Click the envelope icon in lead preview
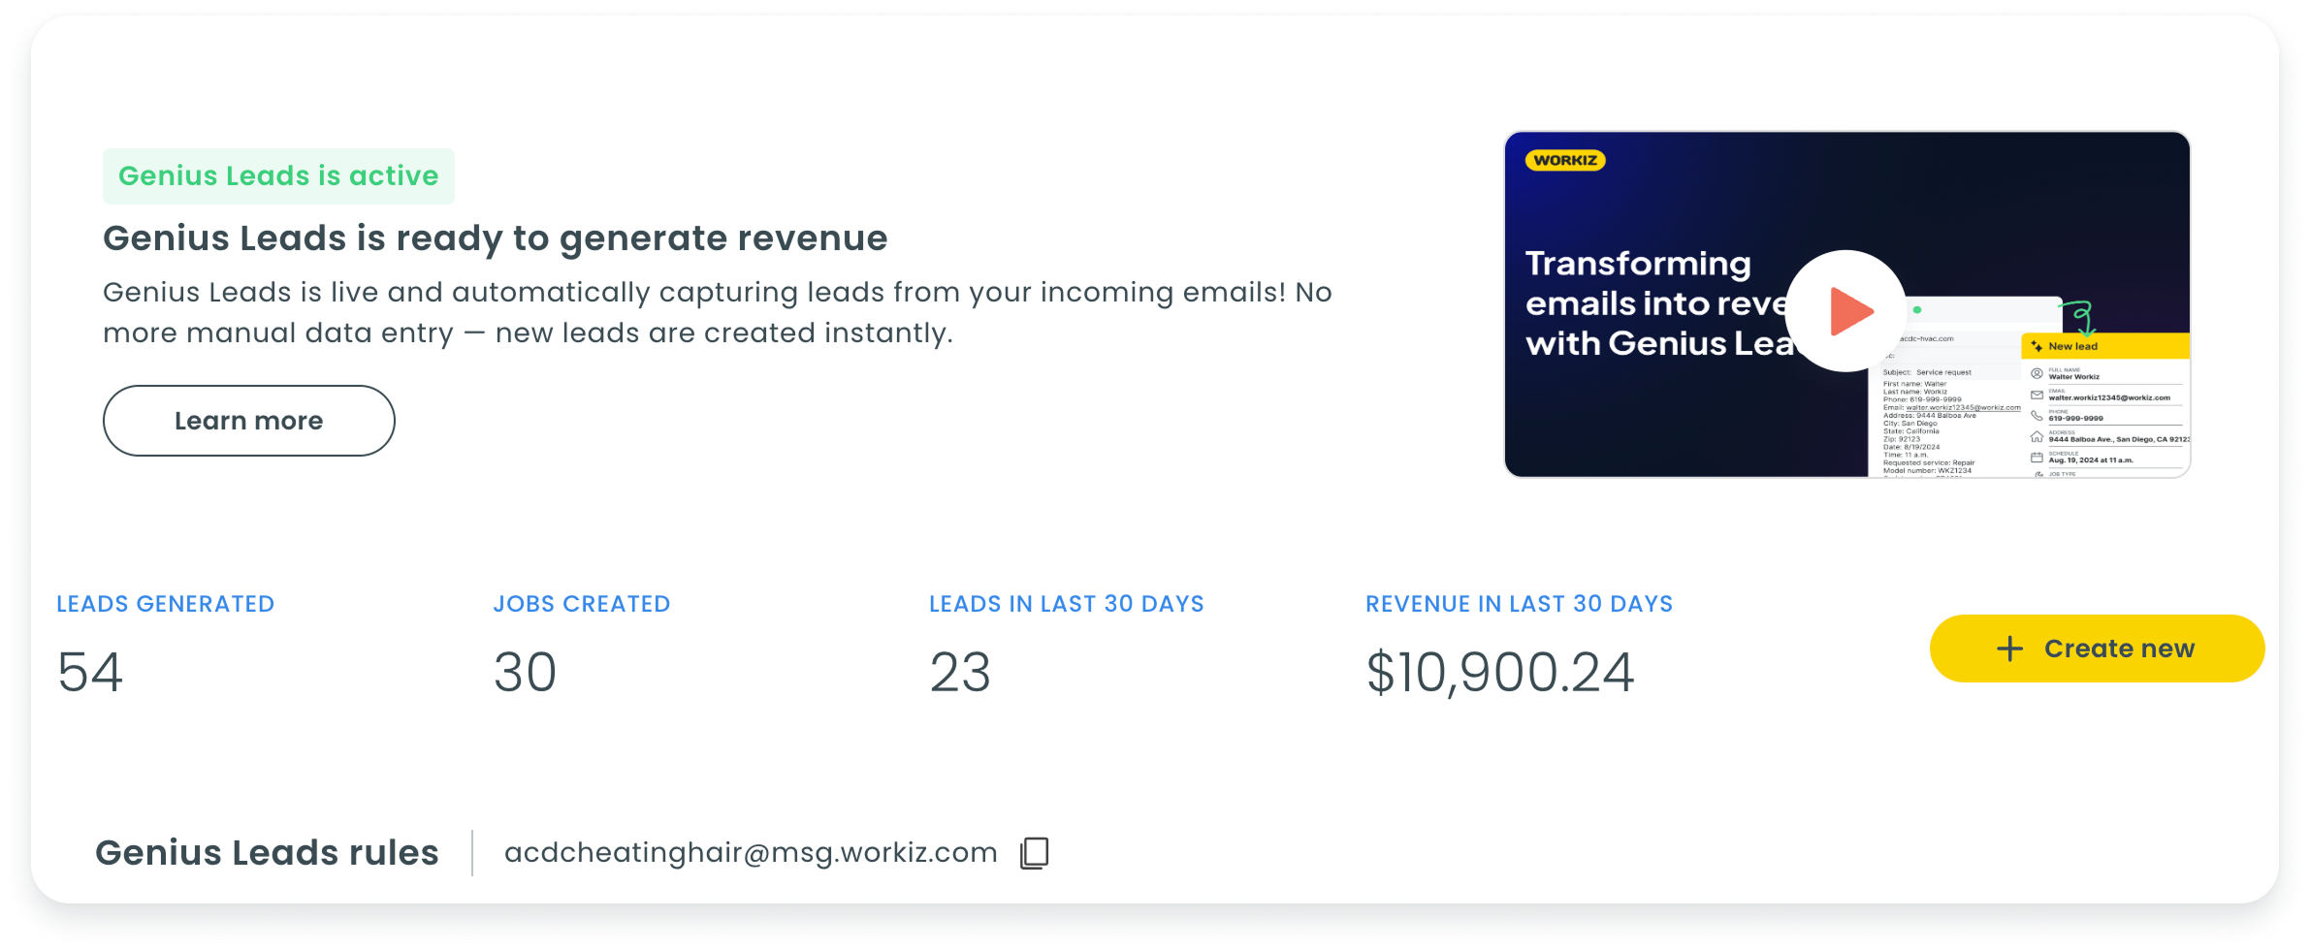2310x950 pixels. pos(2037,396)
